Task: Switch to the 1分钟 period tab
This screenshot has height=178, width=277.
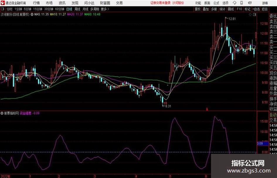Action: pos(18,9)
